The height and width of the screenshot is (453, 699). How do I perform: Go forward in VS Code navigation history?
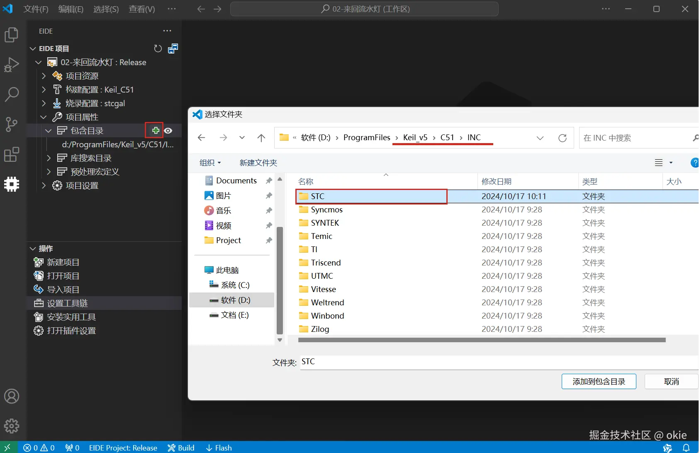click(218, 9)
